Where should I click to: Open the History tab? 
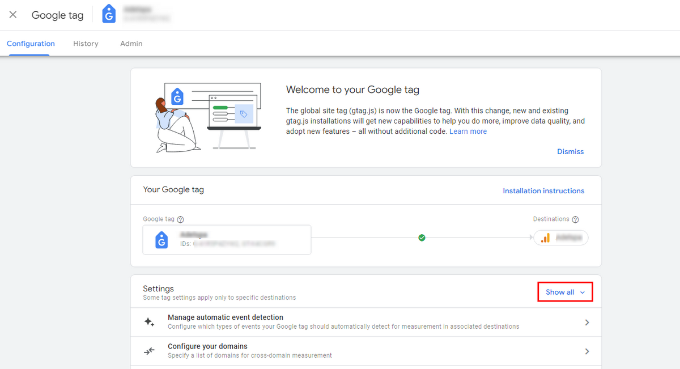86,44
